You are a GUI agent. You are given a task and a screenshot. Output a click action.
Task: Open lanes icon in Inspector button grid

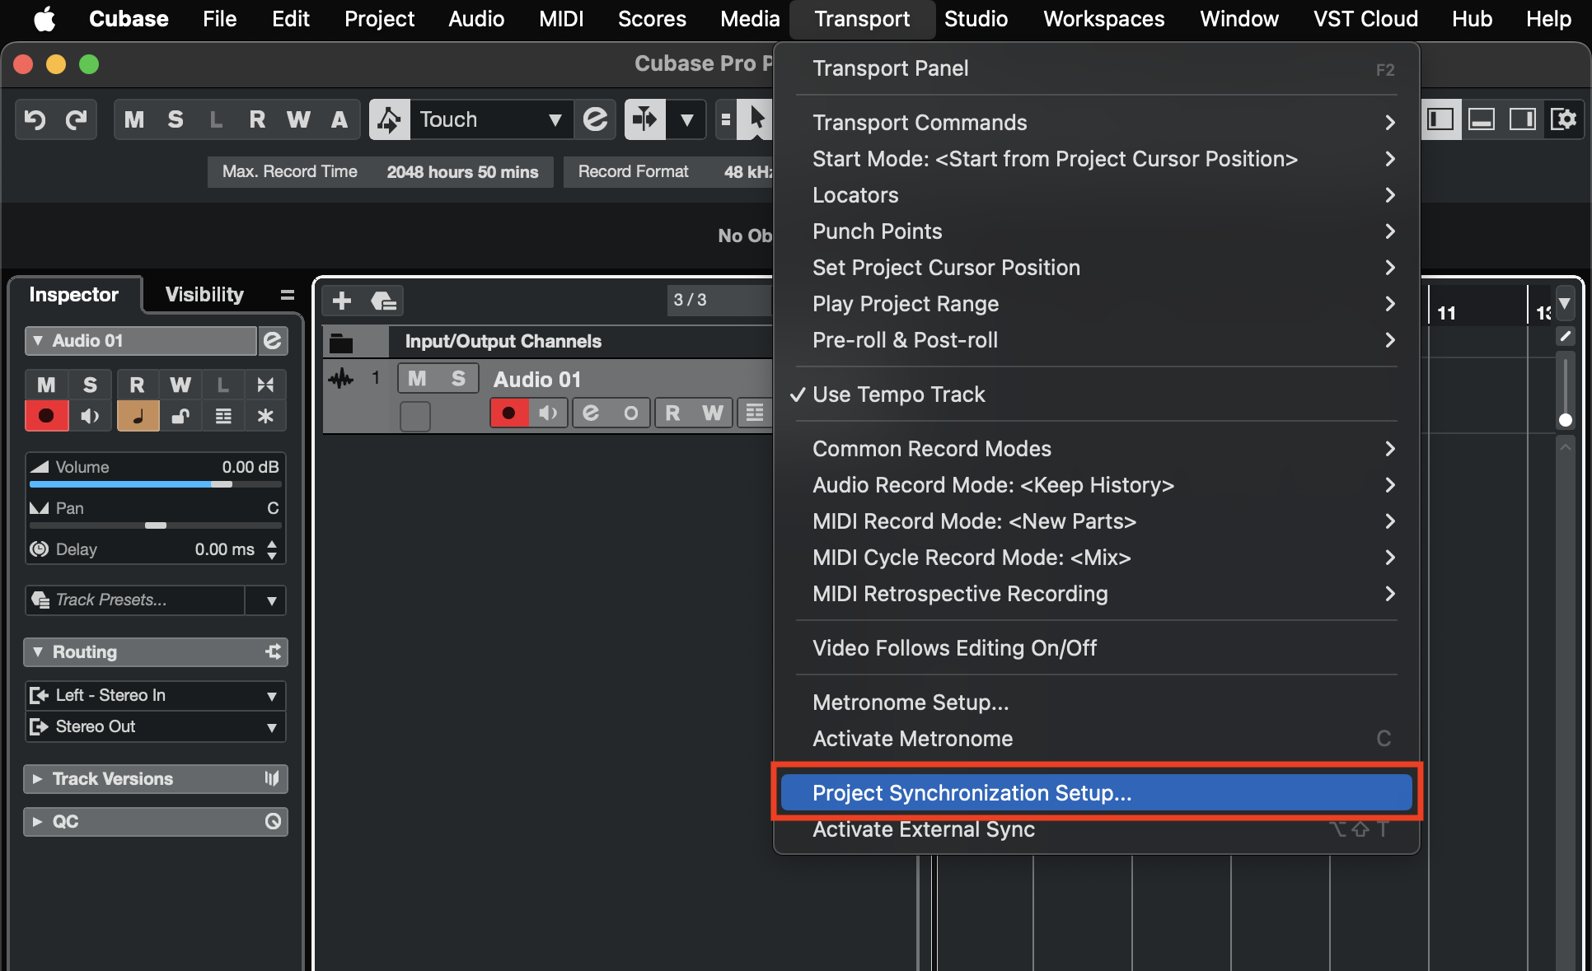222,416
